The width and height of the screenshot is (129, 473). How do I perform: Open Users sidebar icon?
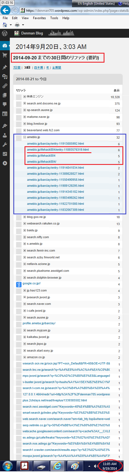pyautogui.click(x=5, y=135)
